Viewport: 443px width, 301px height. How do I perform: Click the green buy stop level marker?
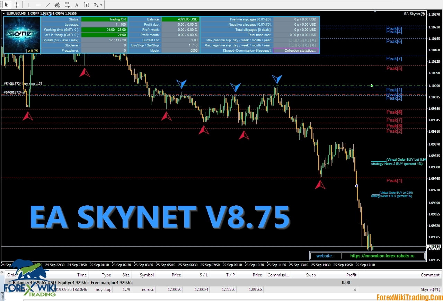tap(372, 86)
